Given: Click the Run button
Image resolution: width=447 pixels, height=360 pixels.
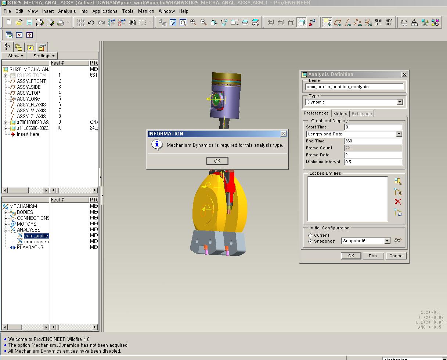Looking at the screenshot, I should (373, 256).
